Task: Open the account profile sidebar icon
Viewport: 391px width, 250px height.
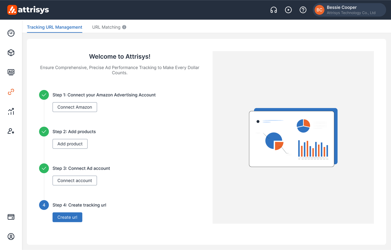Action: point(11,237)
